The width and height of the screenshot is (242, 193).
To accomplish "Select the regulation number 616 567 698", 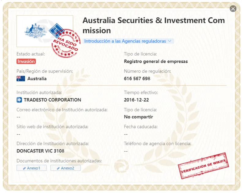I will pyautogui.click(x=137, y=79).
